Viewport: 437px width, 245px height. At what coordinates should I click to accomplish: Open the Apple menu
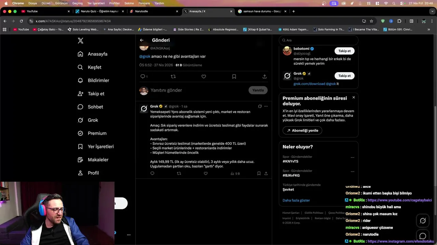(x=6, y=3)
